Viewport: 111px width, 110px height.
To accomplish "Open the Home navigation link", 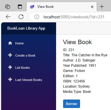I will tap(19, 43).
